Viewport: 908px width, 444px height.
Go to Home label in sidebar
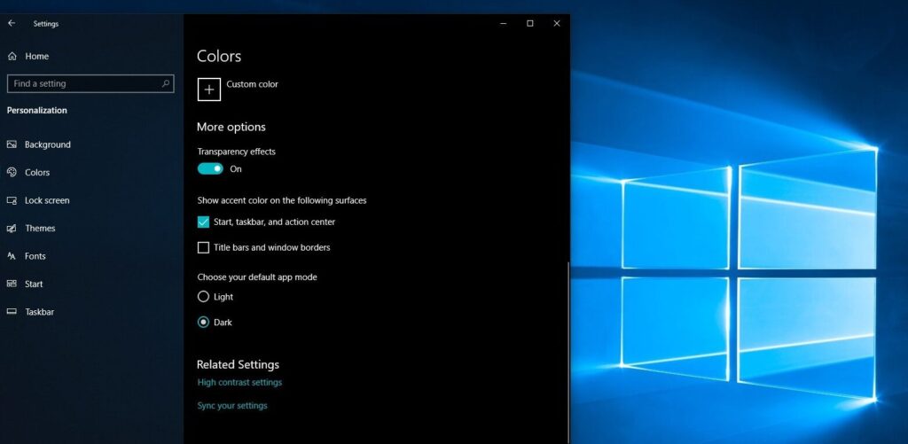click(36, 56)
